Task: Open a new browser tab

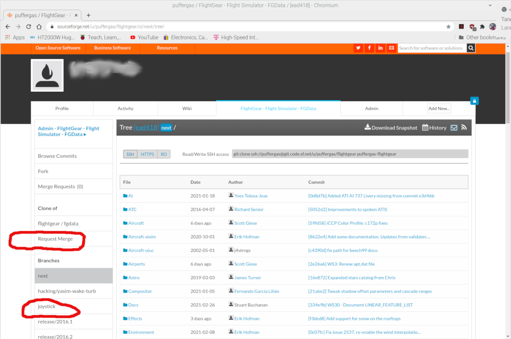Action: coord(89,15)
